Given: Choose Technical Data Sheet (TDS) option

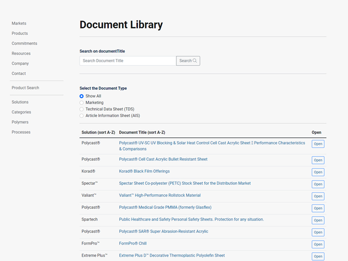Looking at the screenshot, I should coord(81,109).
